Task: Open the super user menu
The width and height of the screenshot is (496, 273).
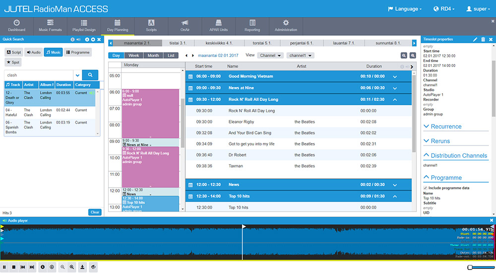Action: 478,9
